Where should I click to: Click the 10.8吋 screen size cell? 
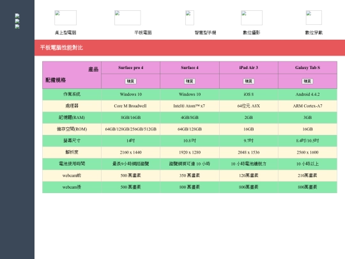click(x=190, y=141)
